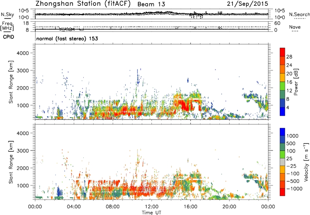
Task: Select the 'Time UT' axis label
Action: click(152, 213)
